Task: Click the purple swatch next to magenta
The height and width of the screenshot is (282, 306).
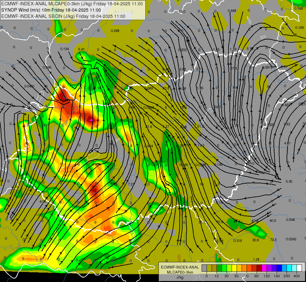Action: tap(269, 268)
